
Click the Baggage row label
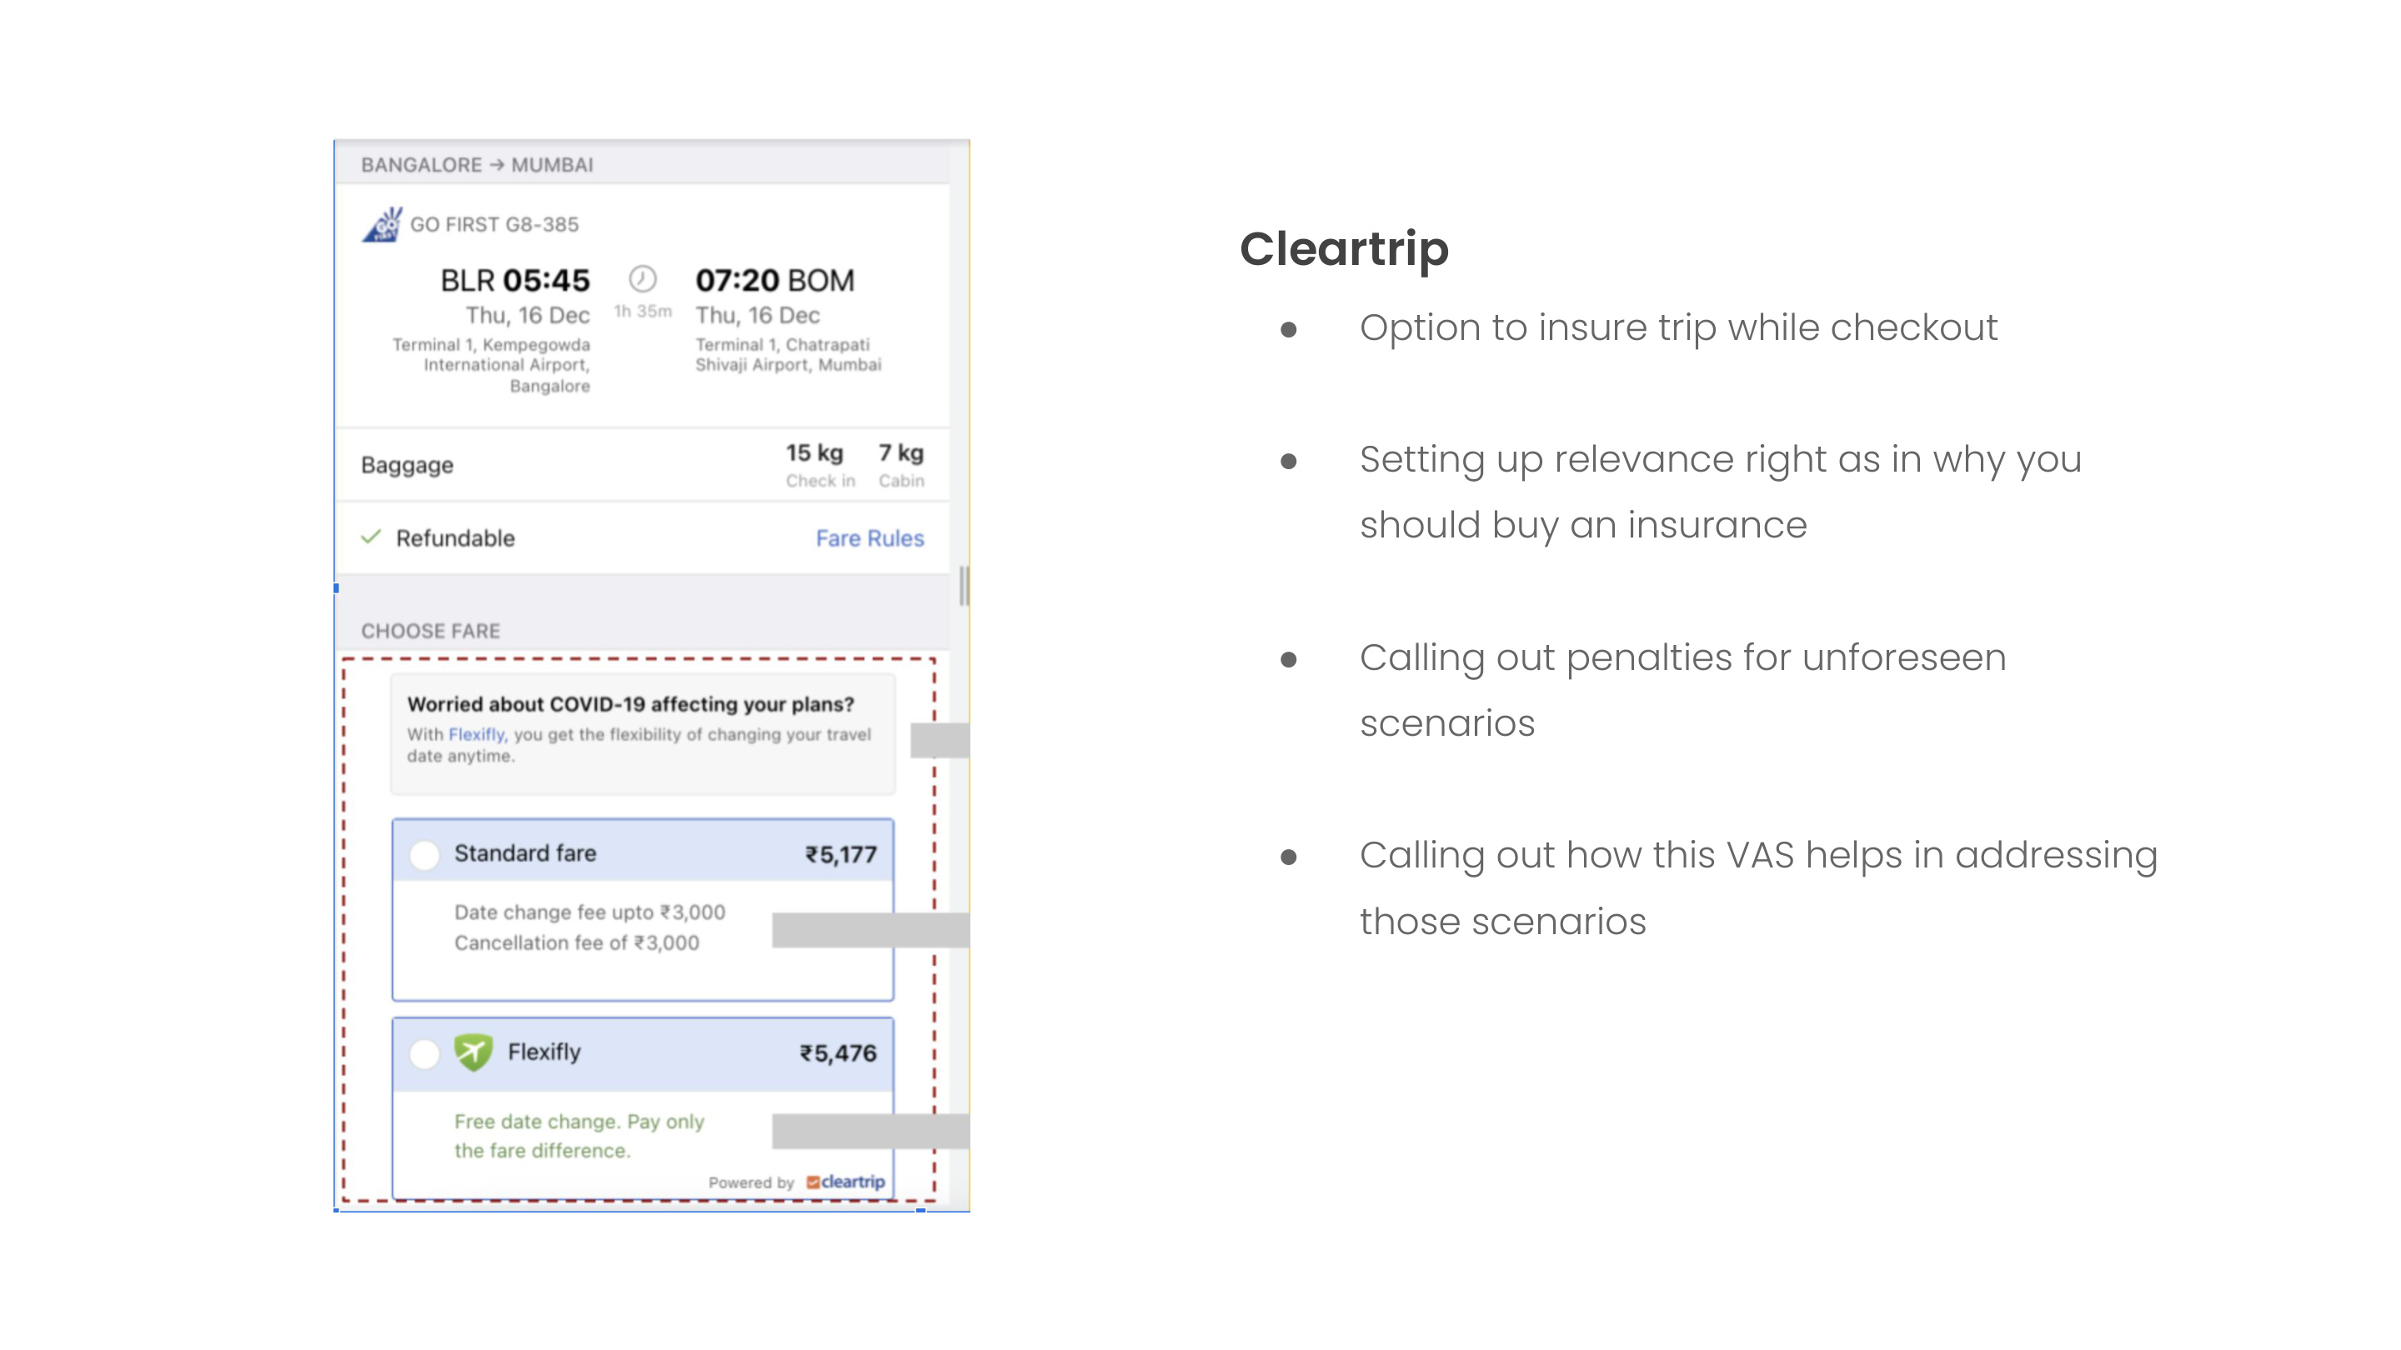tap(408, 465)
